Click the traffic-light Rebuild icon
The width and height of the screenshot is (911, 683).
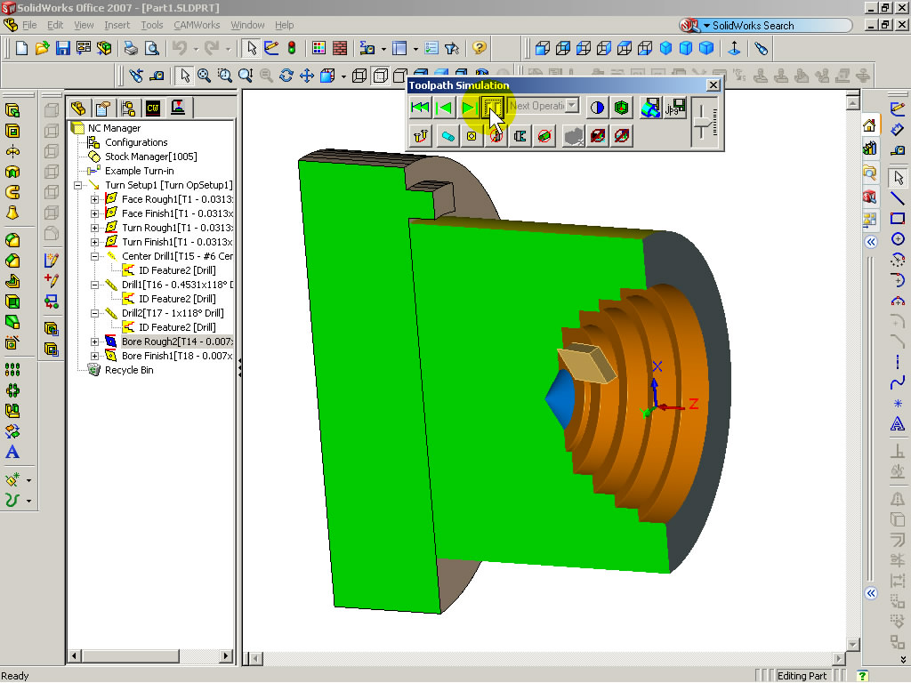292,48
